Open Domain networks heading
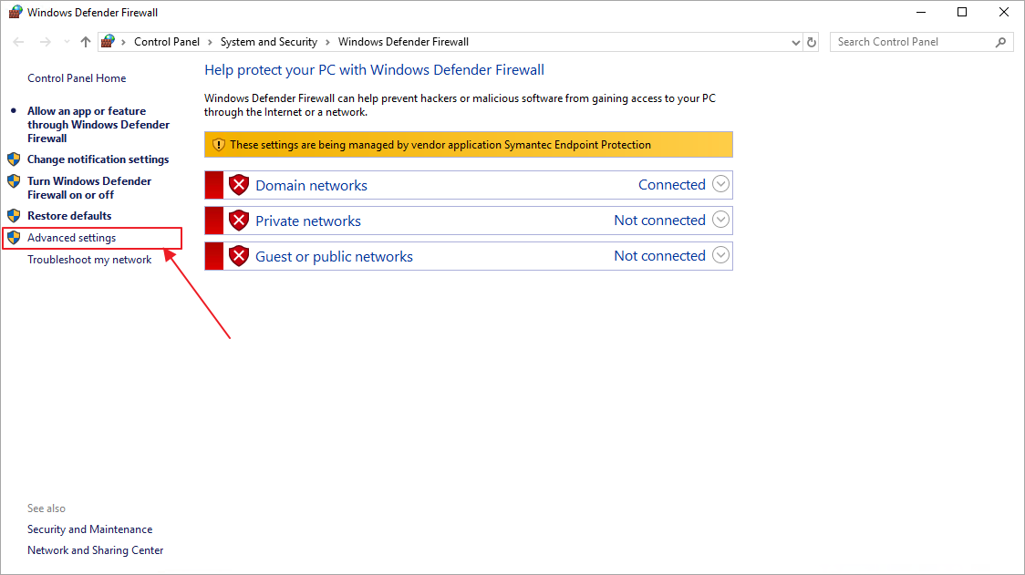The height and width of the screenshot is (575, 1025). click(x=311, y=186)
